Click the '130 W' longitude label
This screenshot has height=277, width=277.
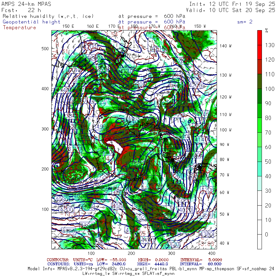pyautogui.click(x=226, y=75)
